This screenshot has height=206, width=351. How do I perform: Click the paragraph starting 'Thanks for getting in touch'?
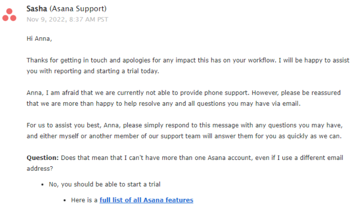coord(188,66)
